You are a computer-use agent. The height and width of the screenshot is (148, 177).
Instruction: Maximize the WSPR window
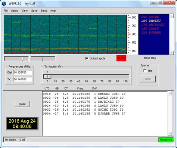coord(160,3)
